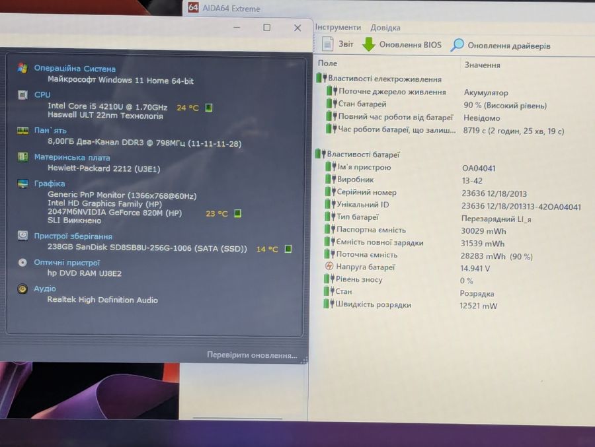The width and height of the screenshot is (595, 447).
Task: Open the Аудіо section link
Action: coord(45,289)
